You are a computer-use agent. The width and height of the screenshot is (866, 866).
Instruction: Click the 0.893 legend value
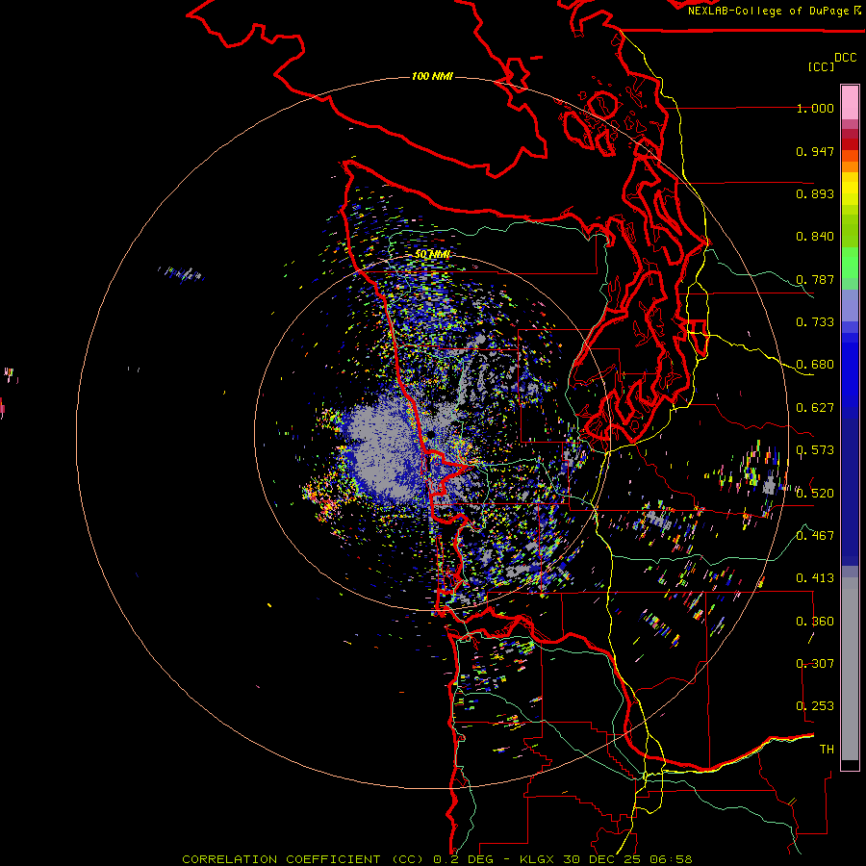click(x=815, y=193)
